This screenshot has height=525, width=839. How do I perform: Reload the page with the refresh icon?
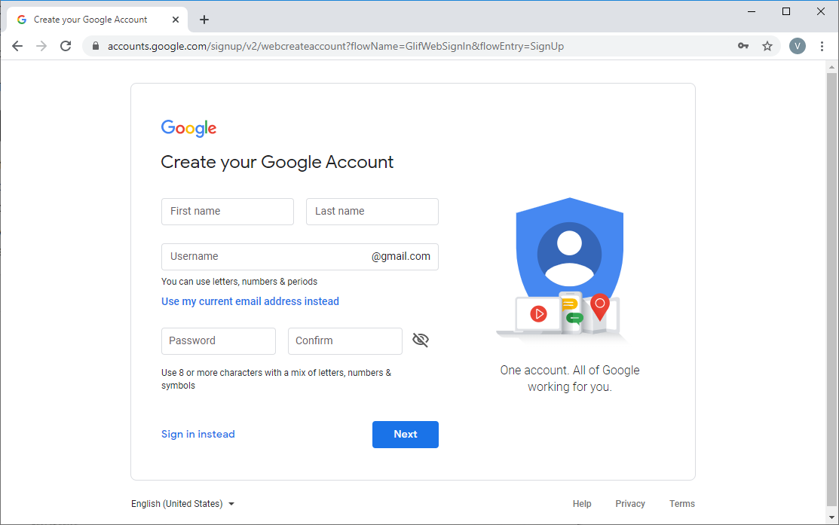click(x=66, y=46)
